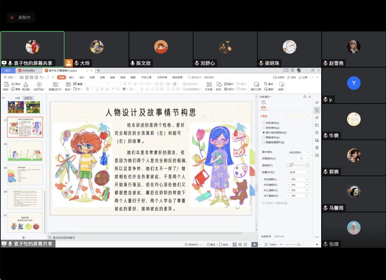Insert a Text Box (文本框) from ribbon

click(209, 84)
